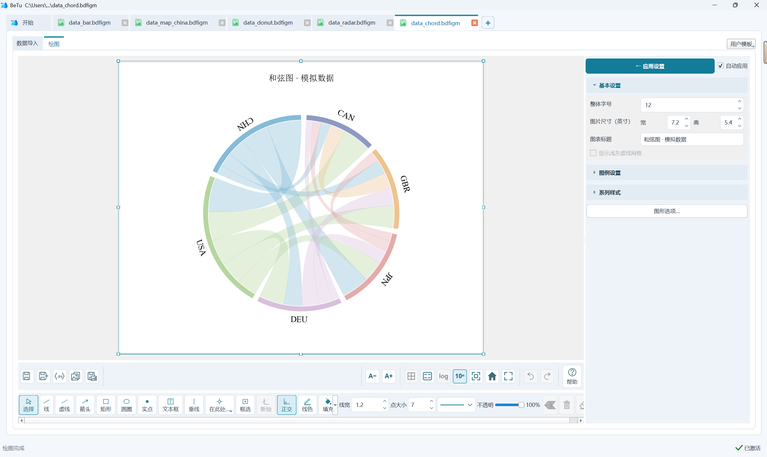The width and height of the screenshot is (767, 457).
Task: Click the fit-to-frame icon
Action: click(x=476, y=376)
